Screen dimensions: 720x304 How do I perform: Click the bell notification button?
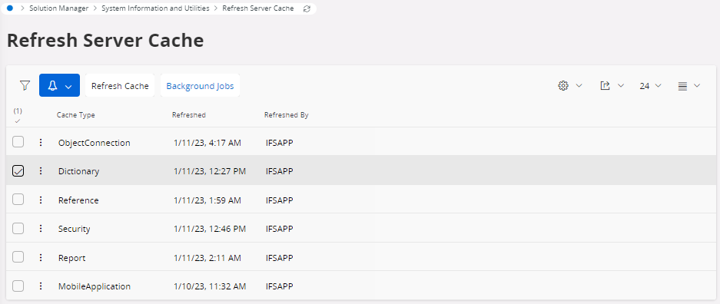click(60, 85)
